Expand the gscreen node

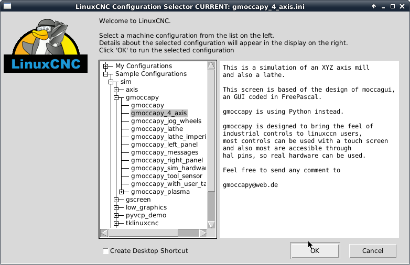[x=116, y=200]
